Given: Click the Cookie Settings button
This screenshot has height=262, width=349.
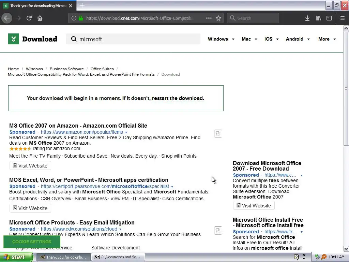Looking at the screenshot, I should (32, 242).
